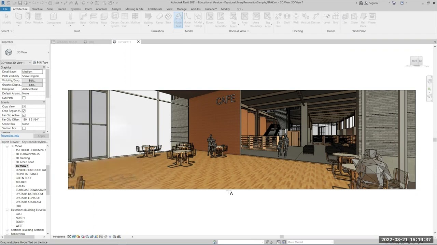The height and width of the screenshot is (245, 437).
Task: Select 3D CURTAIN WALLS in Project Browser
Action: click(x=27, y=154)
